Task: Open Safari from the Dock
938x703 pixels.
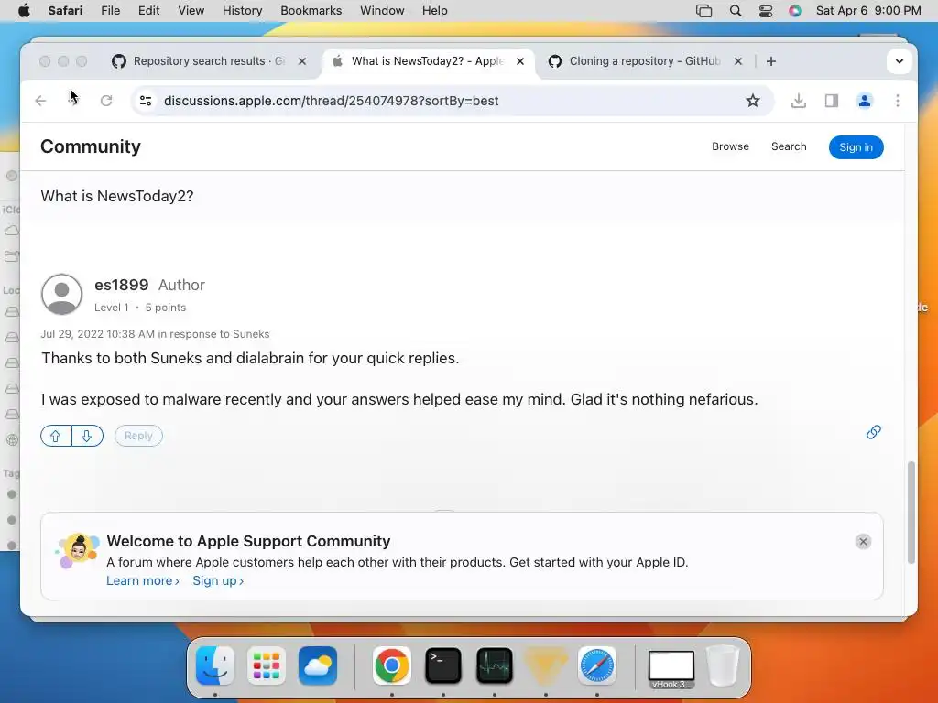Action: [x=597, y=665]
